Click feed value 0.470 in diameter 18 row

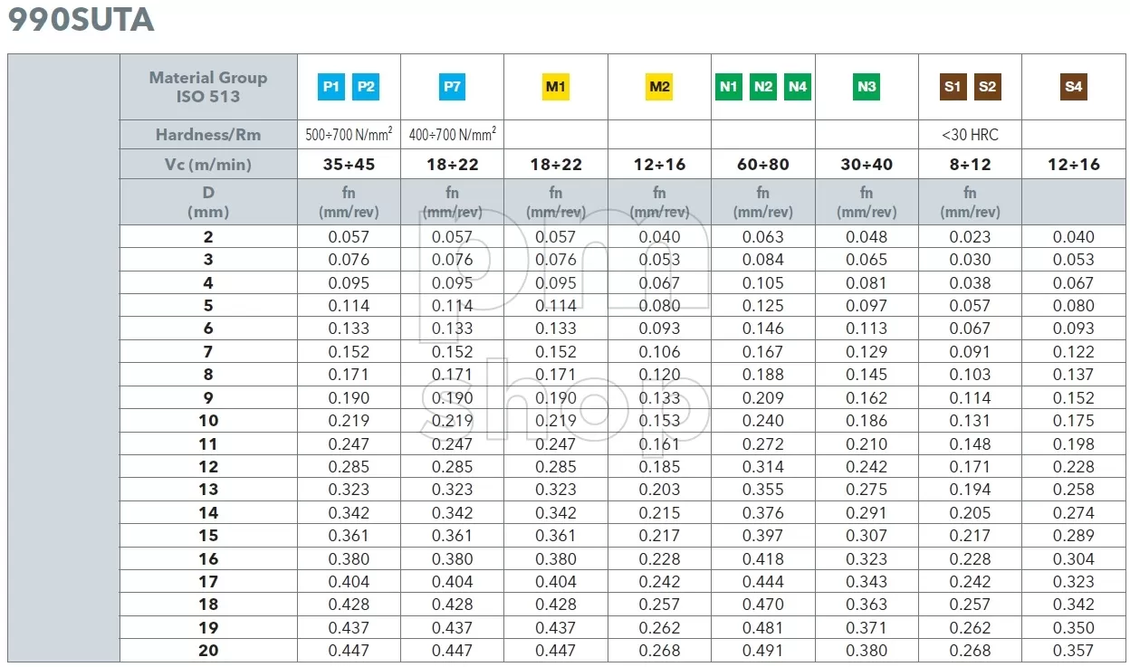click(x=763, y=605)
